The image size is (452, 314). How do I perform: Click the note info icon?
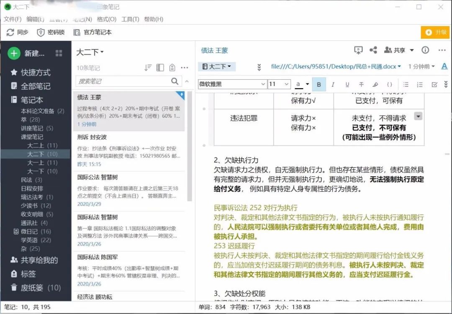click(x=425, y=50)
